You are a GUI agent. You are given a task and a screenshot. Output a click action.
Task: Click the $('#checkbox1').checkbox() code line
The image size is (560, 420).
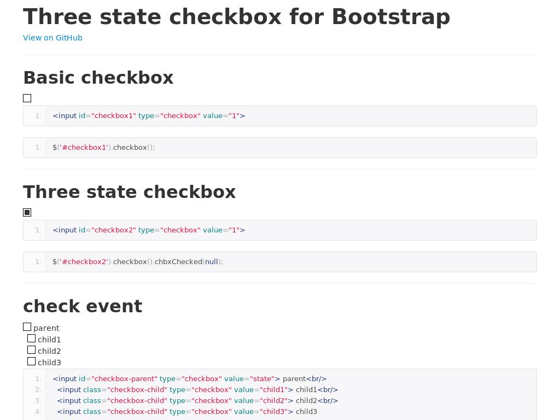click(104, 148)
